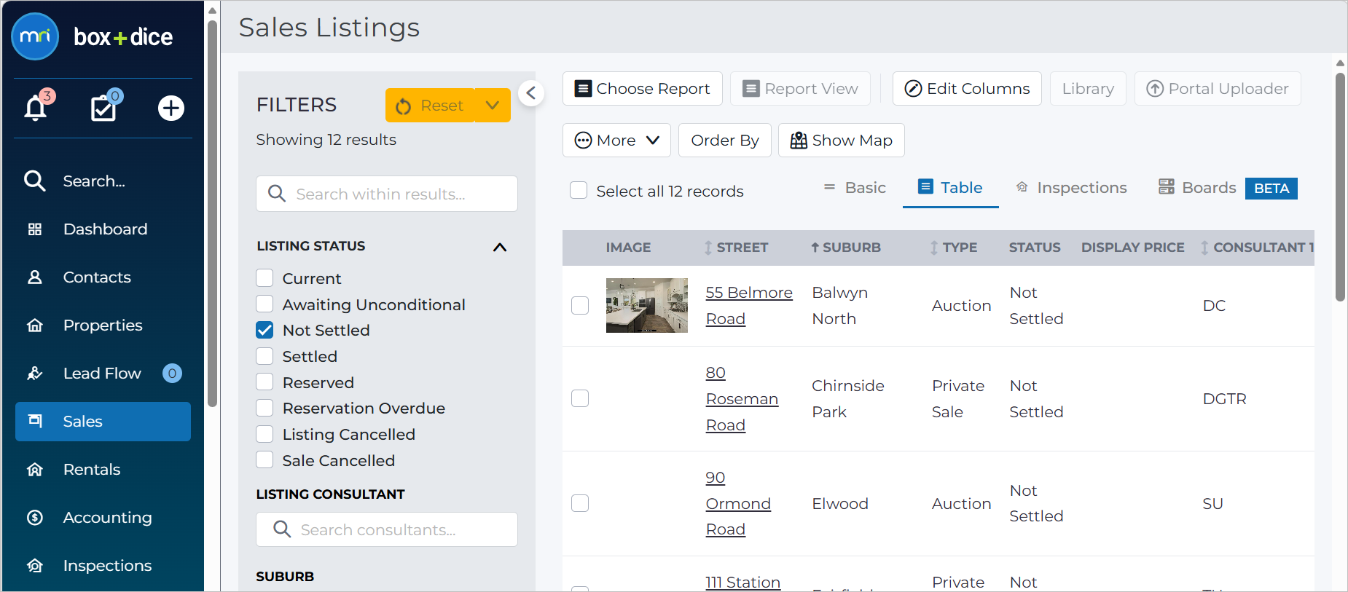Image resolution: width=1348 pixels, height=592 pixels.
Task: Tick the Listing Cancelled checkbox
Action: tap(264, 435)
